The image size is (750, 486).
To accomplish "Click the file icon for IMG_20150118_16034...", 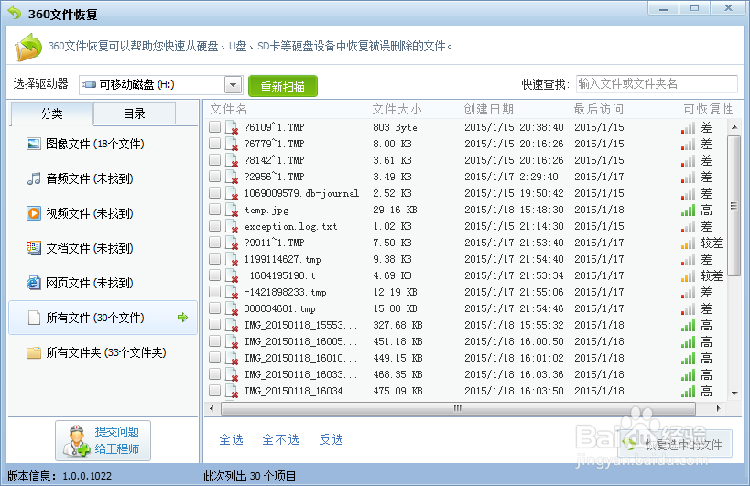I will point(232,392).
